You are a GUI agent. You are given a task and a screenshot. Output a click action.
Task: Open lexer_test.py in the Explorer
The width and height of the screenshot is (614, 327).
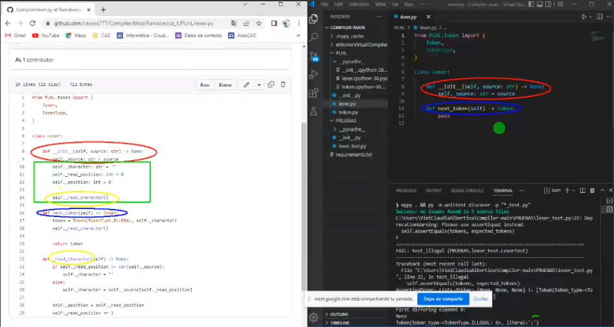click(352, 146)
